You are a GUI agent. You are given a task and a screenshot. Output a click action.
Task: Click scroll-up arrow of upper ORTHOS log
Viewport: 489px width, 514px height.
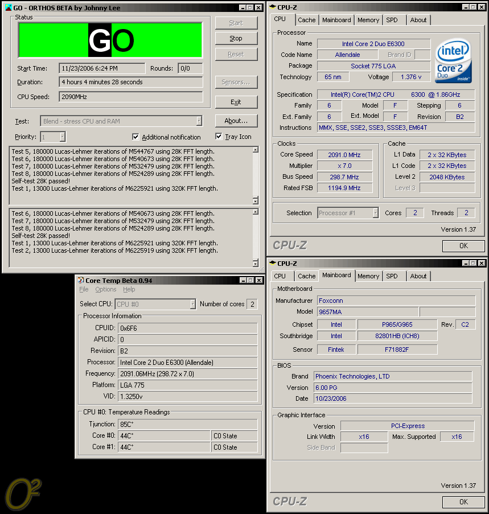pos(255,150)
